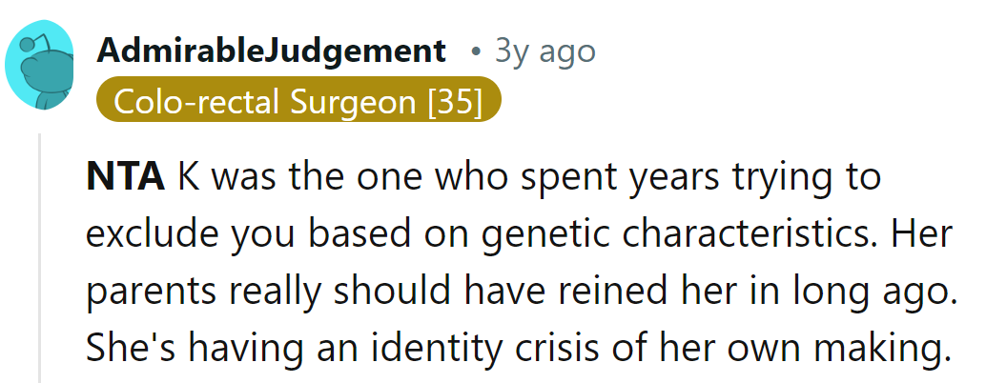Click the "3y ago" comment timestamp
Screen dimensions: 986x383
[x=544, y=50]
